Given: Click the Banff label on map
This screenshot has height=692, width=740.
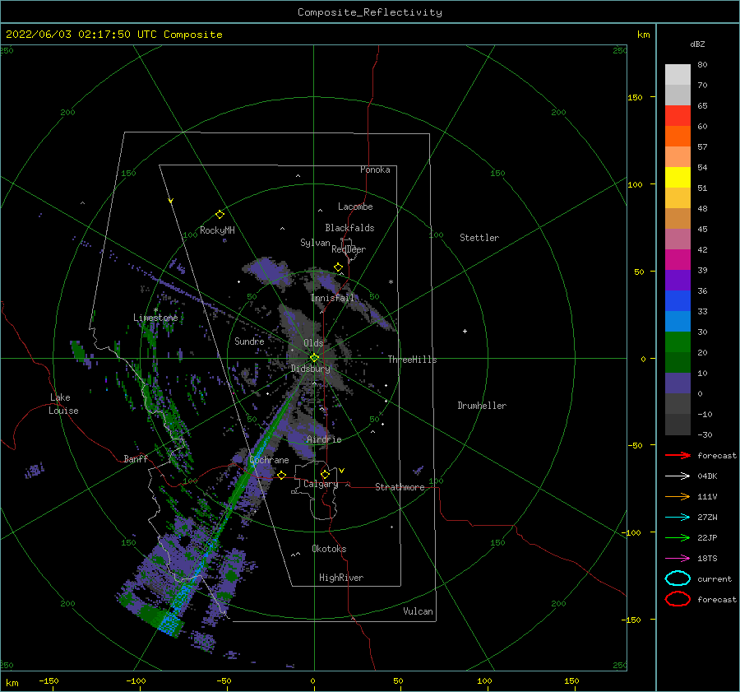Looking at the screenshot, I should click(x=136, y=458).
